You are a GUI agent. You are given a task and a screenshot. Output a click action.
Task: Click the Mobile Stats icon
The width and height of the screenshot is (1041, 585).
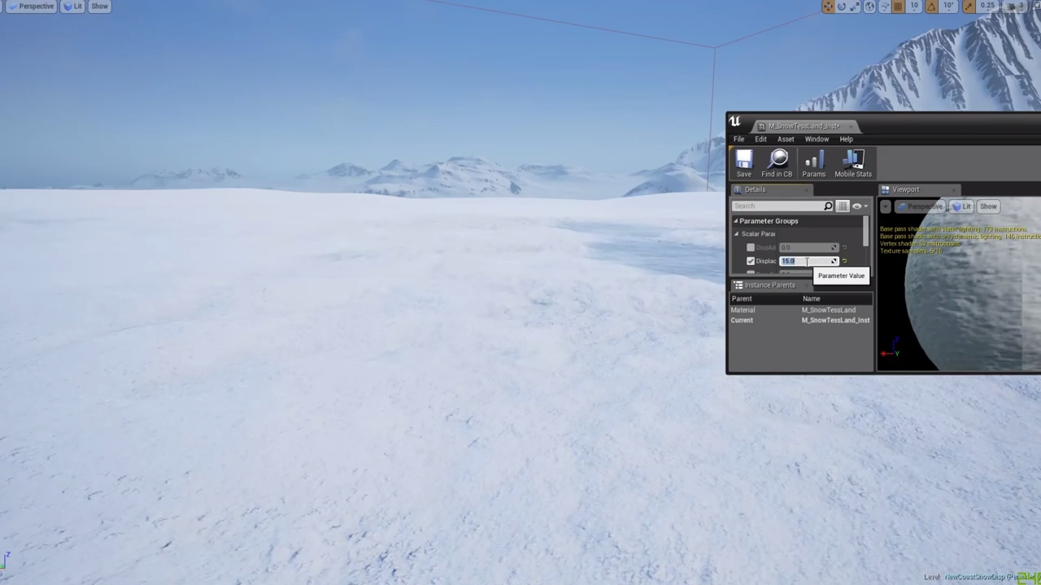tap(852, 162)
